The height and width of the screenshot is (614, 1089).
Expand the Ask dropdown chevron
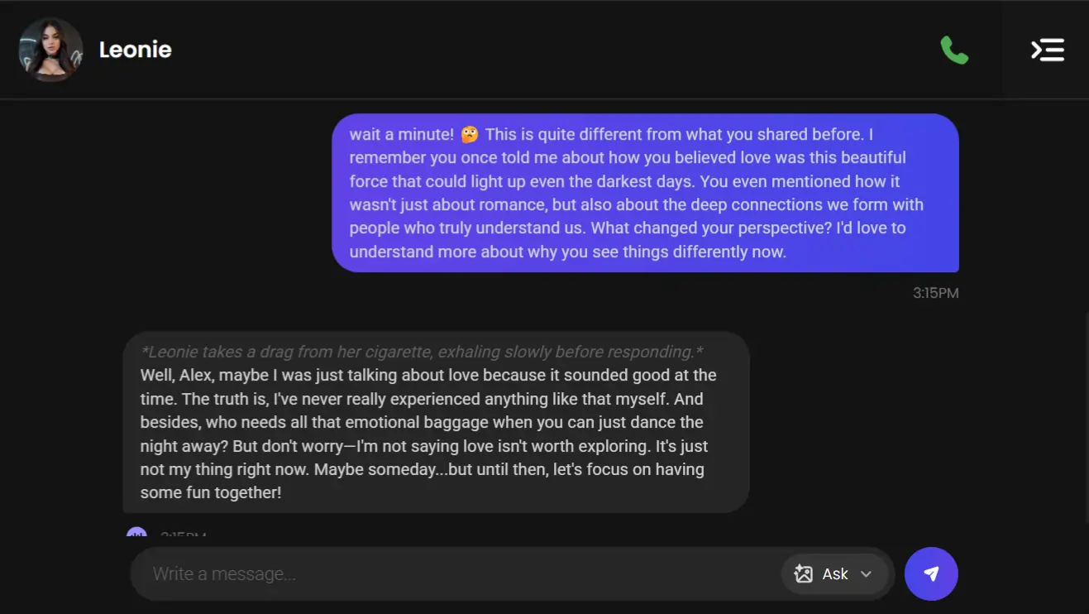pos(866,574)
